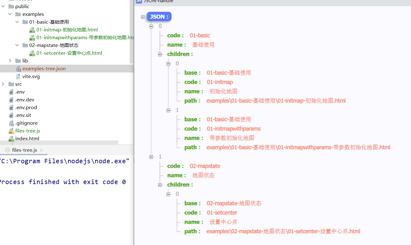Click the 02-mapstate-地图状态 folder icon
Viewport: 411px width, 245px height.
click(x=25, y=45)
